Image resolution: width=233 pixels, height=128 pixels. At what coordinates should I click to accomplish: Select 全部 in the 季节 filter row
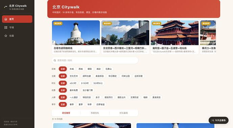63,104
